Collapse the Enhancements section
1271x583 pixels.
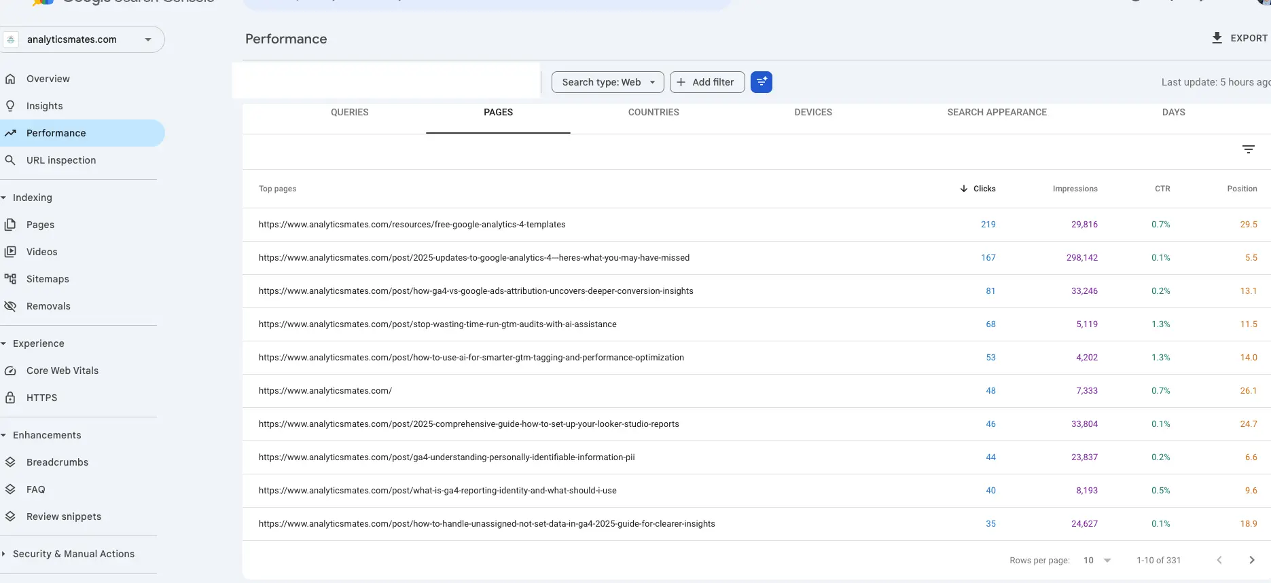tap(3, 435)
